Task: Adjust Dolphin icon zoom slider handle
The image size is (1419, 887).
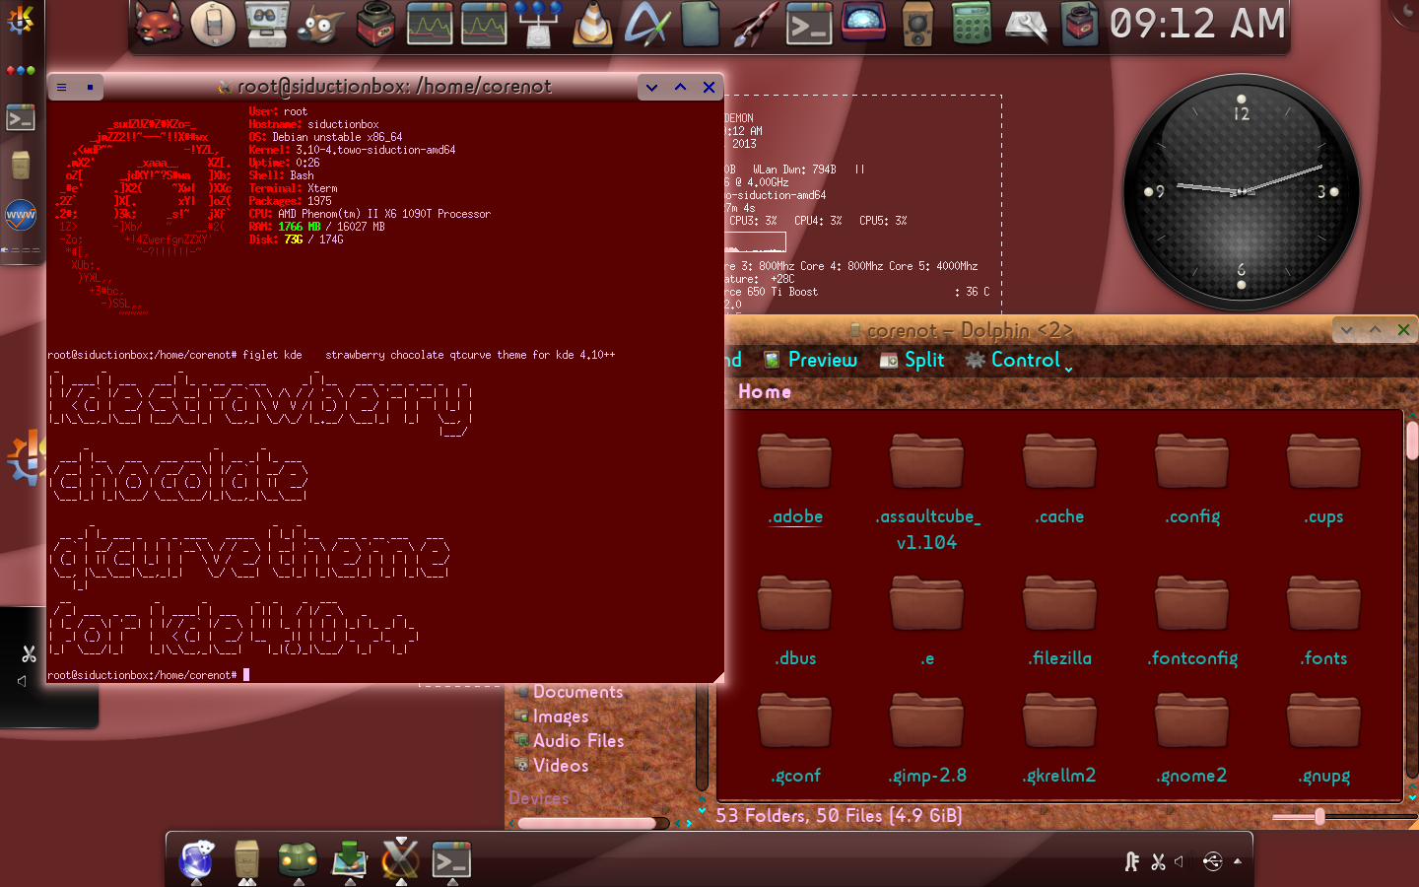Action: 1319,816
